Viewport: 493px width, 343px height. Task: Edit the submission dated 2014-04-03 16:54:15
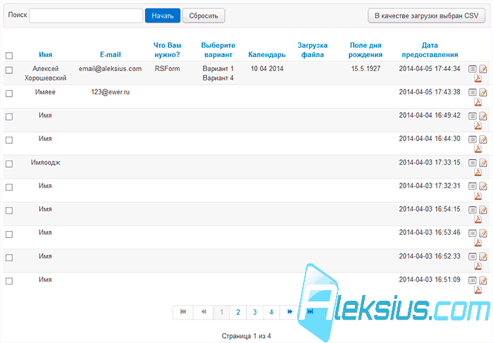(x=483, y=209)
